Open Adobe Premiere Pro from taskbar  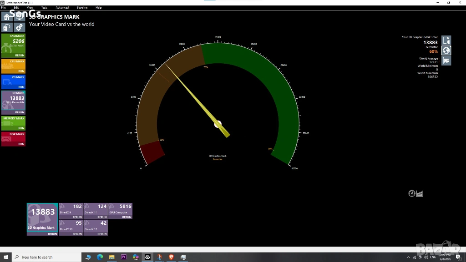[124, 257]
